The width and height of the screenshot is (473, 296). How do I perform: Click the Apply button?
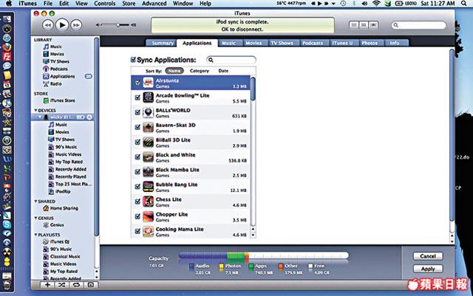pos(428,269)
